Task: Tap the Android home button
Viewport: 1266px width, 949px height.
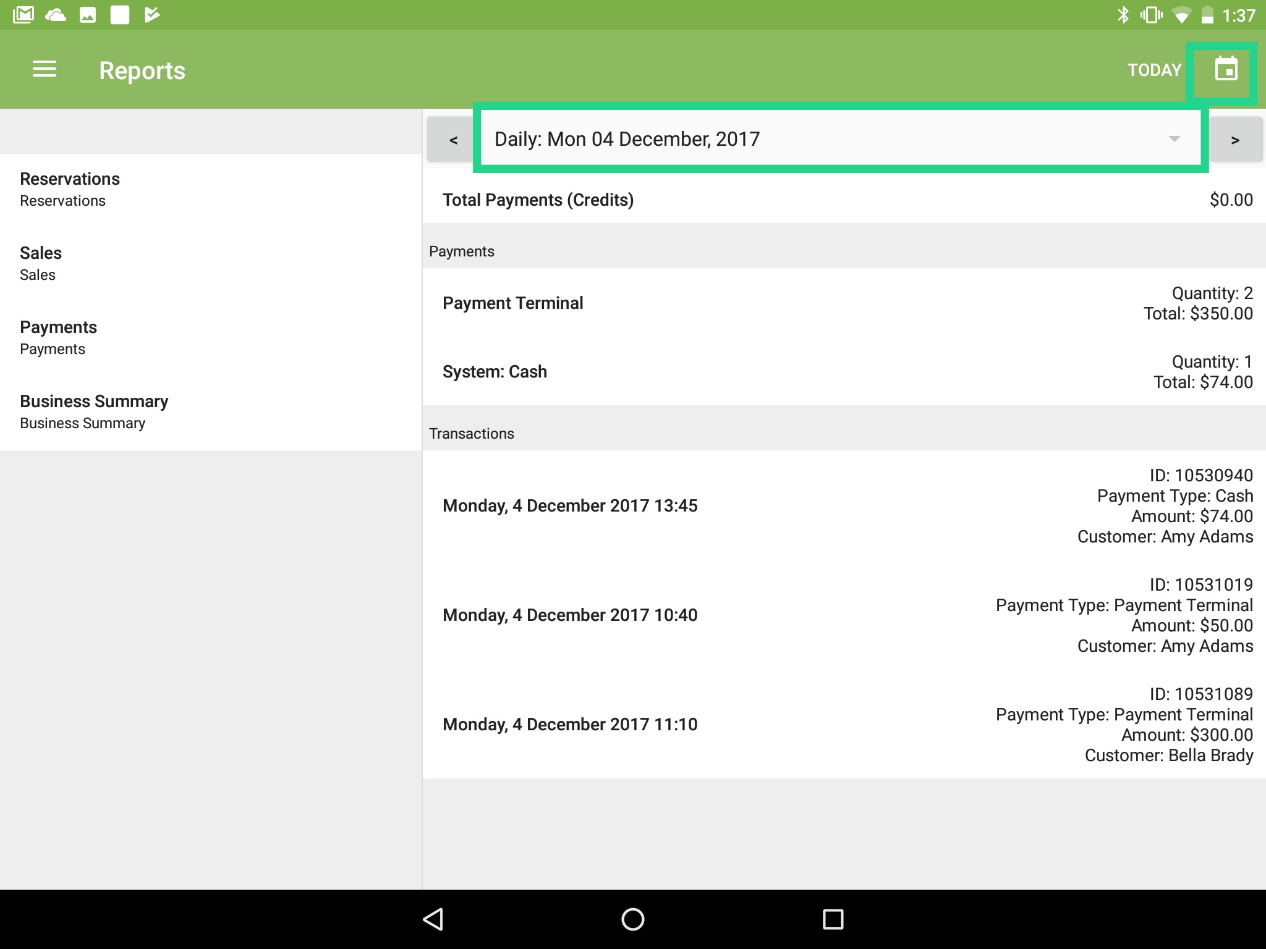Action: 632,919
